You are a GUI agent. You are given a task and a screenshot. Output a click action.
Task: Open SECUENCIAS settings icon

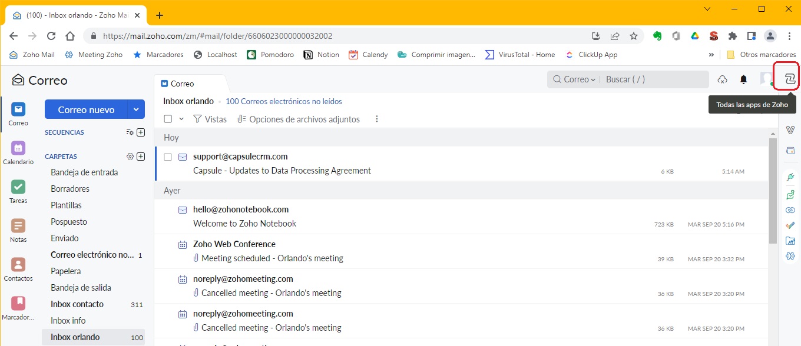point(130,132)
